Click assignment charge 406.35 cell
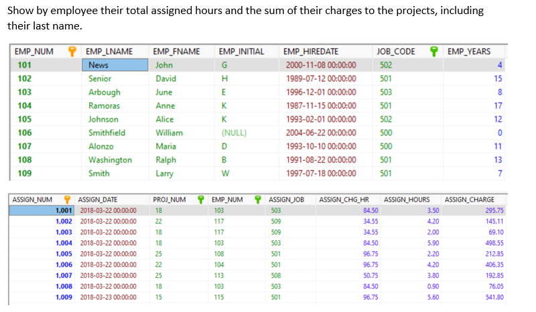The width and height of the screenshot is (536, 312). (x=474, y=265)
